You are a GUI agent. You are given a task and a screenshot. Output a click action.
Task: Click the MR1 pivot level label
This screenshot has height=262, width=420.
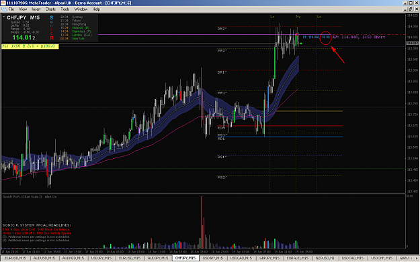pos(222,93)
